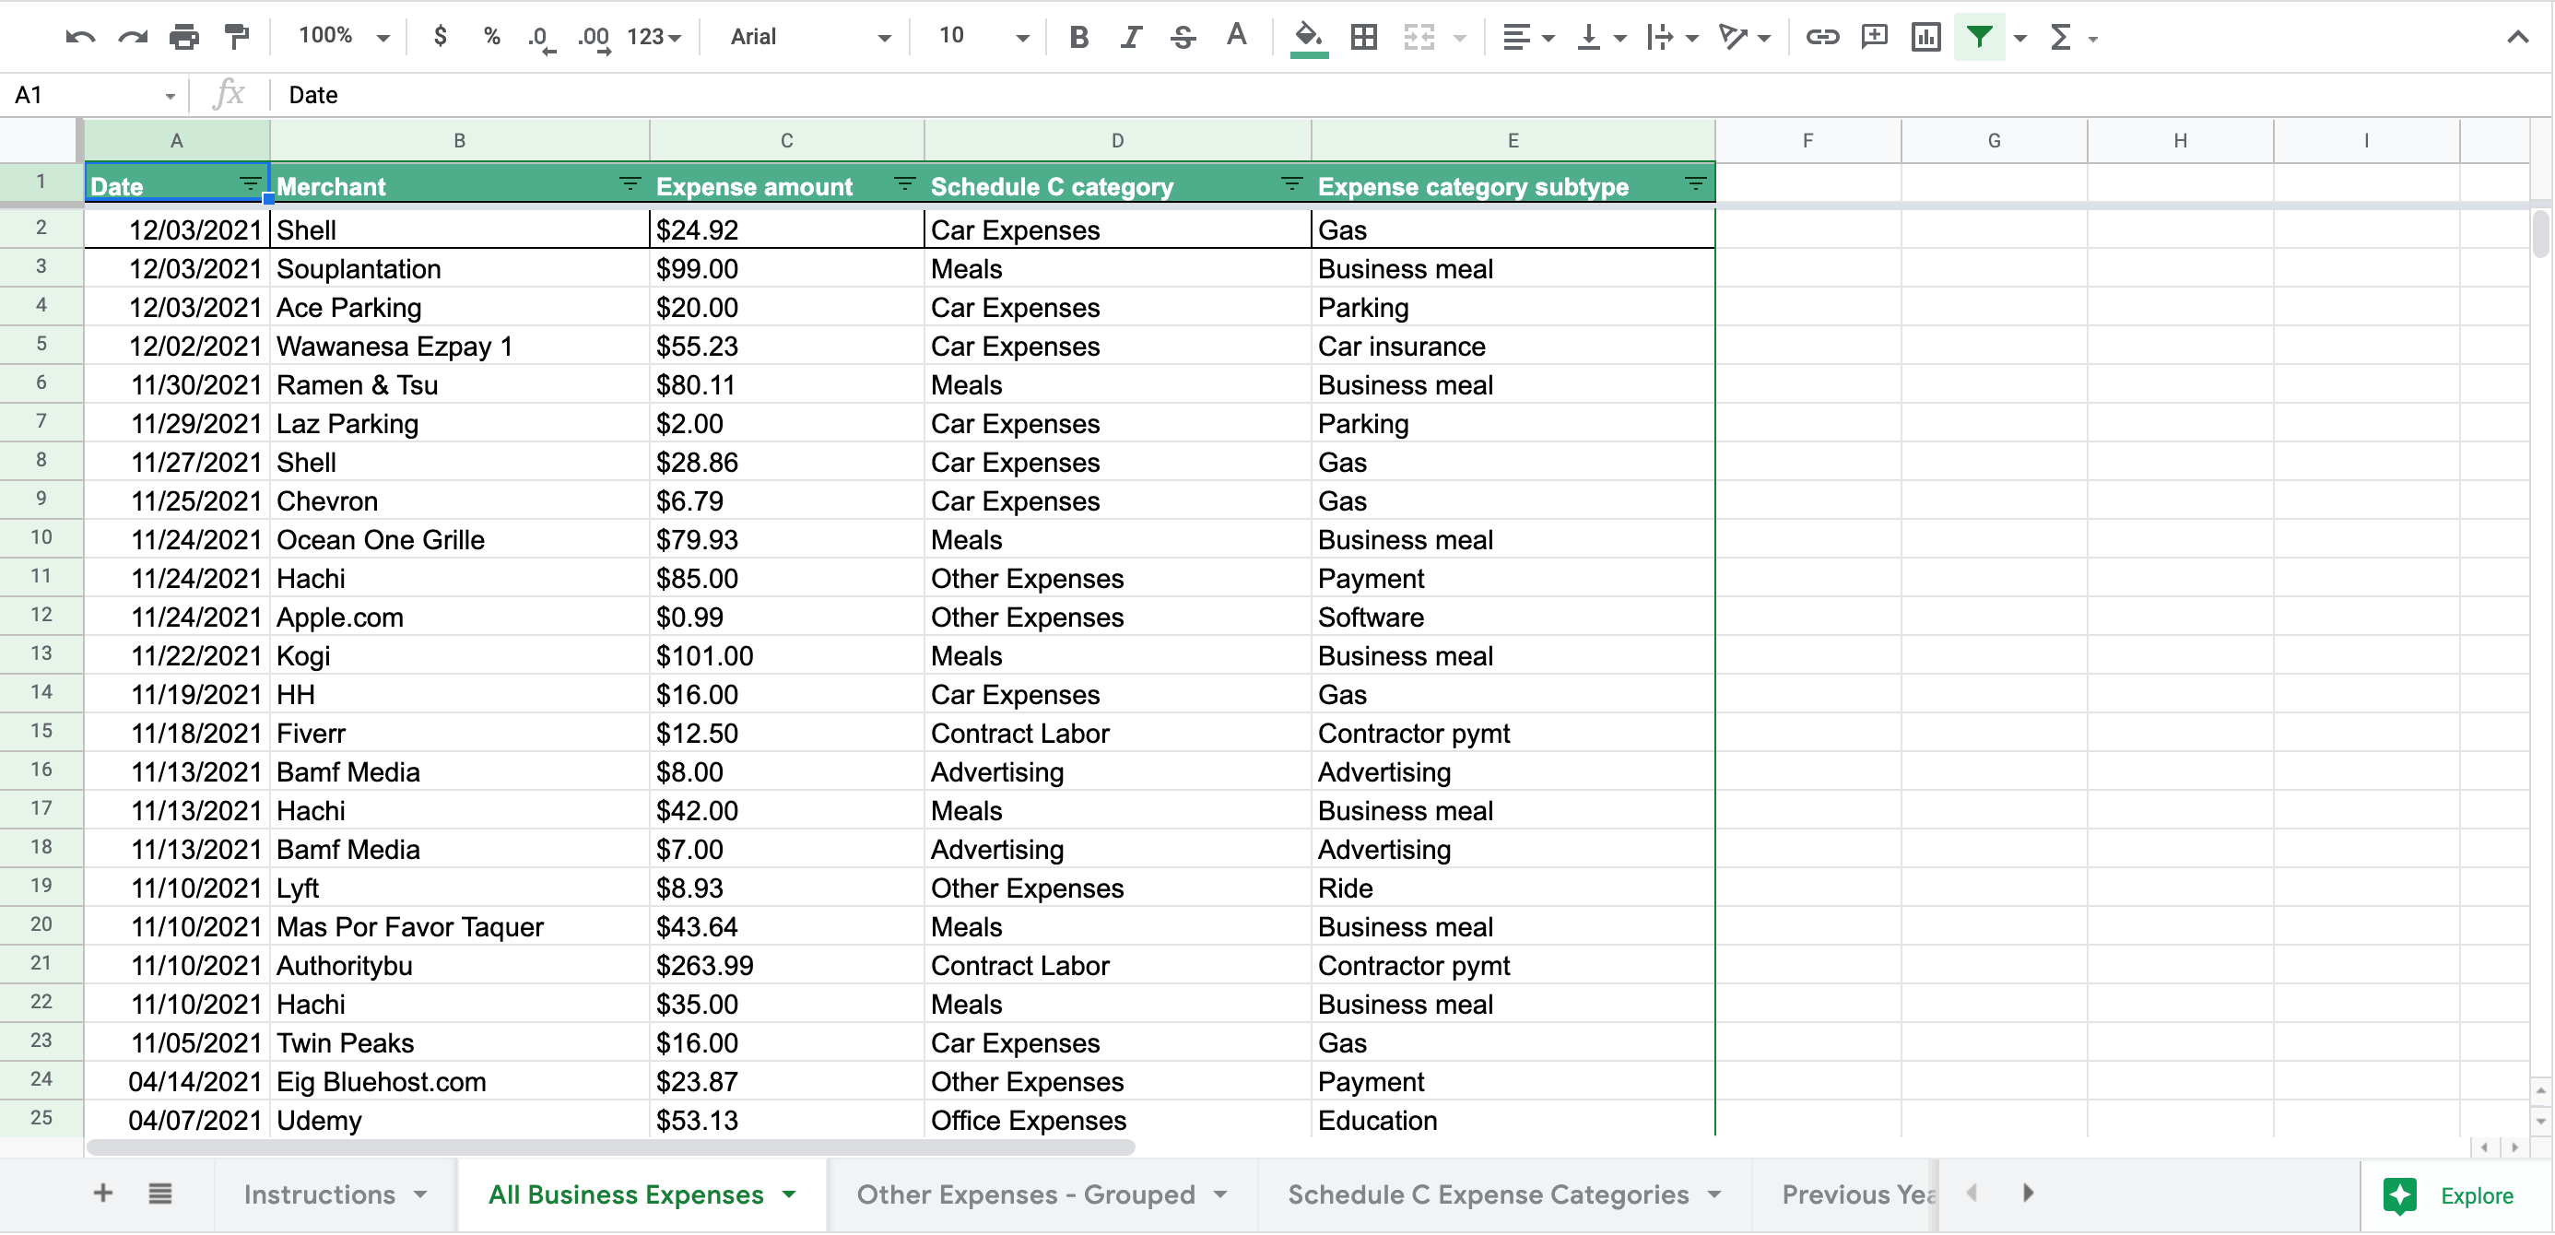Open the 100% zoom dropdown
The width and height of the screenshot is (2555, 1235).
(343, 38)
